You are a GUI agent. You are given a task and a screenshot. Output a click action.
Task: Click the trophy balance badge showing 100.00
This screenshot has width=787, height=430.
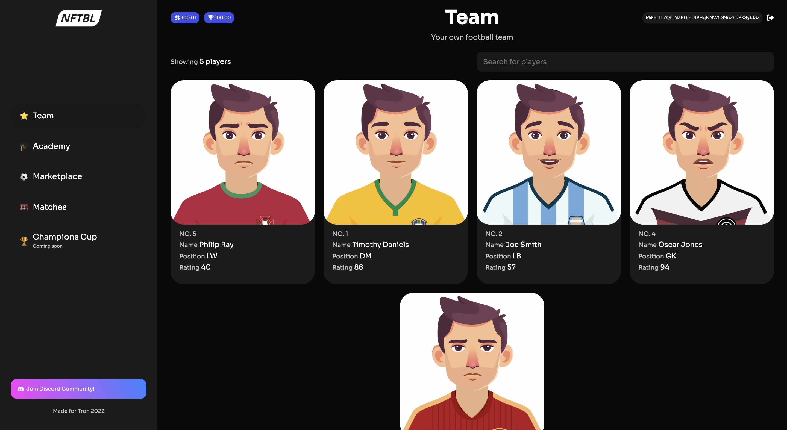[218, 18]
